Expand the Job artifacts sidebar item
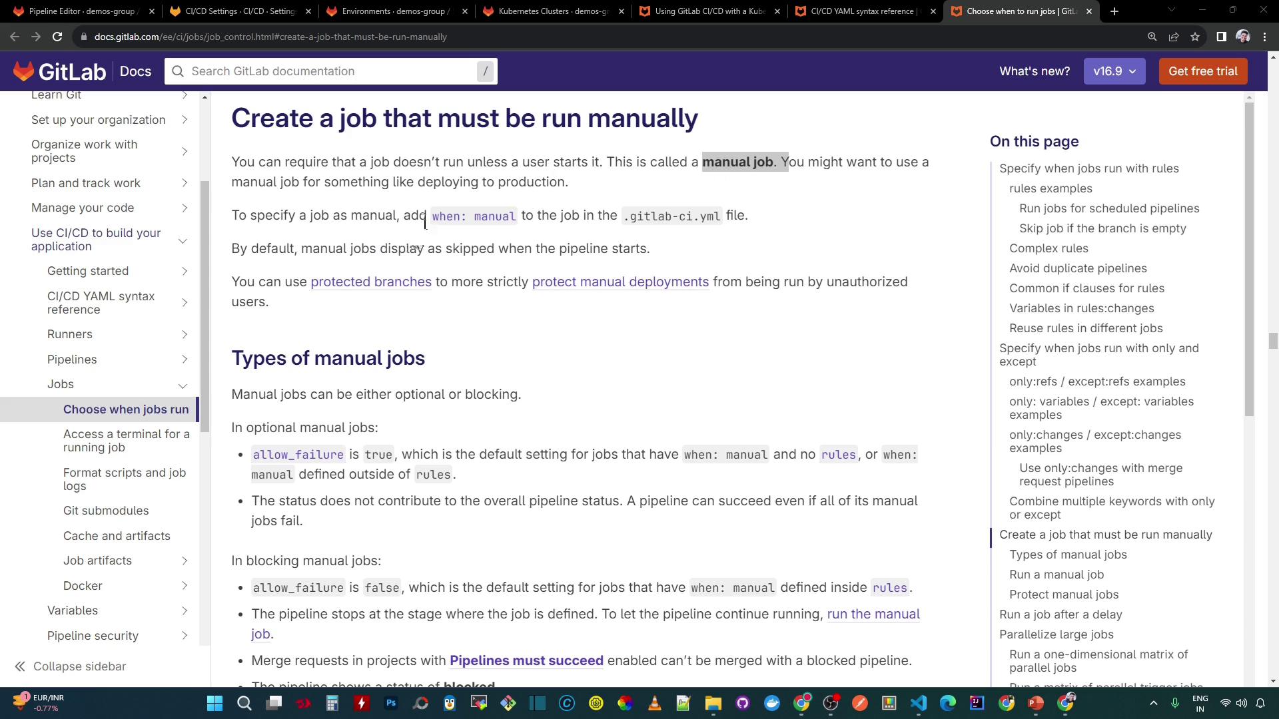1279x719 pixels. click(185, 561)
